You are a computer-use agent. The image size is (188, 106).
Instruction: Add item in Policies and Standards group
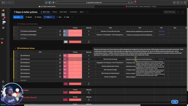pos(23,38)
